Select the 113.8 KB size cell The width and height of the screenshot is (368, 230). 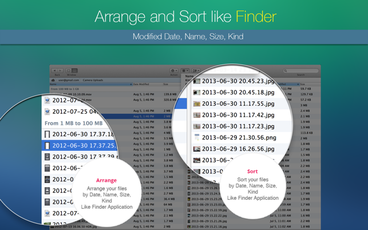[x=306, y=133]
